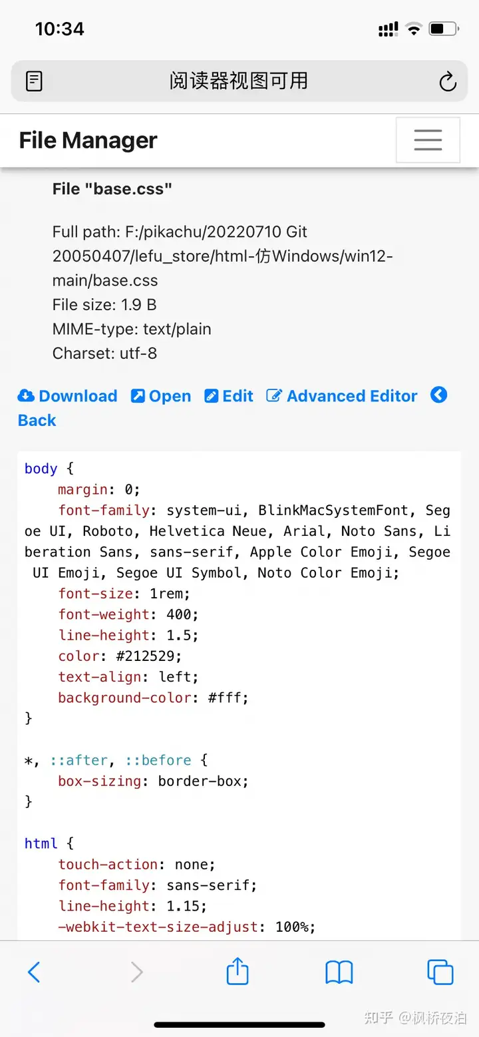This screenshot has height=1037, width=479.
Task: Click the Edit pencil icon
Action: click(x=211, y=396)
